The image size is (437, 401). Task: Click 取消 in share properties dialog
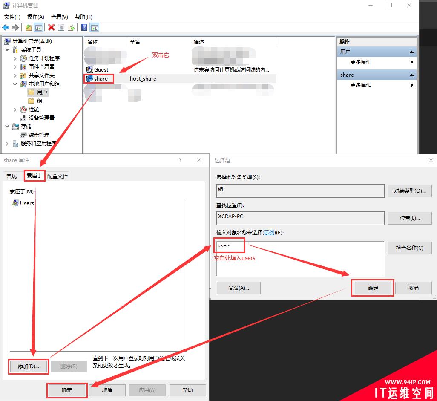pyautogui.click(x=107, y=390)
